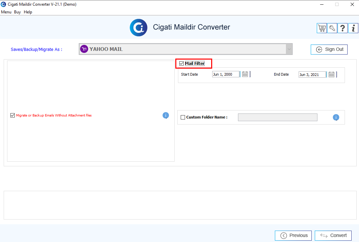Click the Sign Out button
Viewport: 359px width, 242px height.
coord(329,50)
